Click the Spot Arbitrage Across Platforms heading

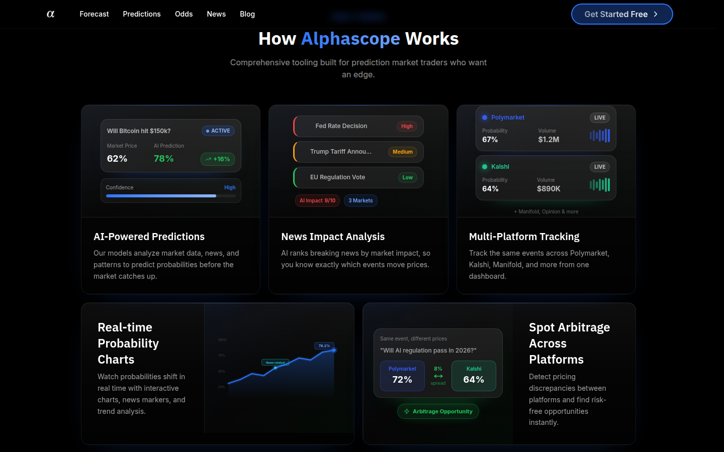[569, 344]
